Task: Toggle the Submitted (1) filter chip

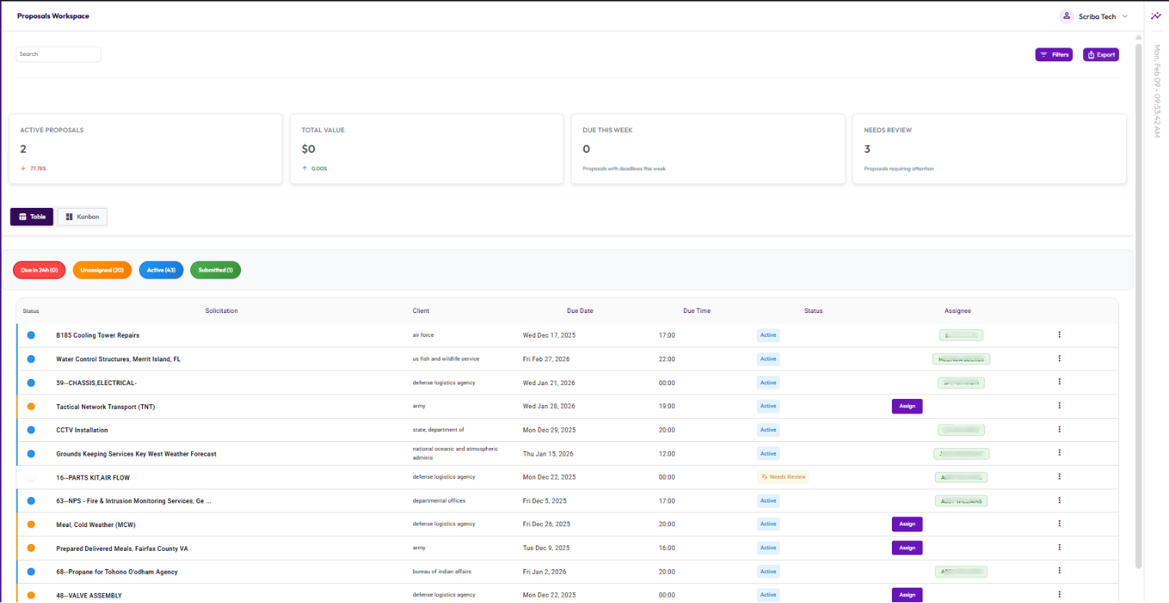Action: pos(216,270)
